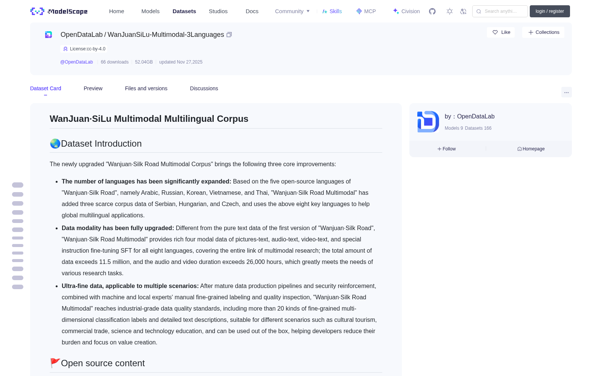Open the Discussions tab
Image resolution: width=602 pixels, height=376 pixels.
204,88
